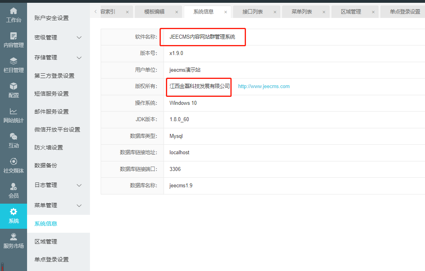Open 内容管理 sidebar icon
This screenshot has height=271, width=425.
13,36
